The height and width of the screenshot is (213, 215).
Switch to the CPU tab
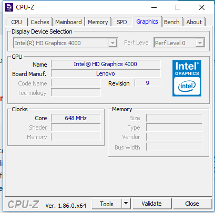click(16, 22)
